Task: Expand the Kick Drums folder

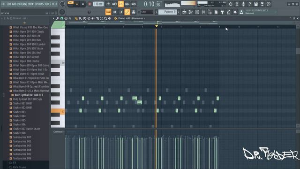Action: click(20, 167)
